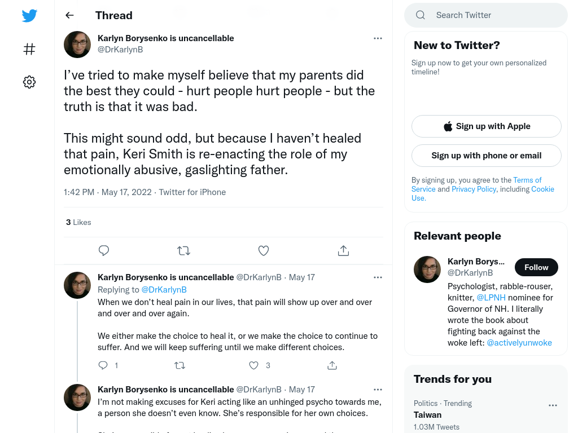
Task: Open more options on the main tweet
Action: click(378, 38)
